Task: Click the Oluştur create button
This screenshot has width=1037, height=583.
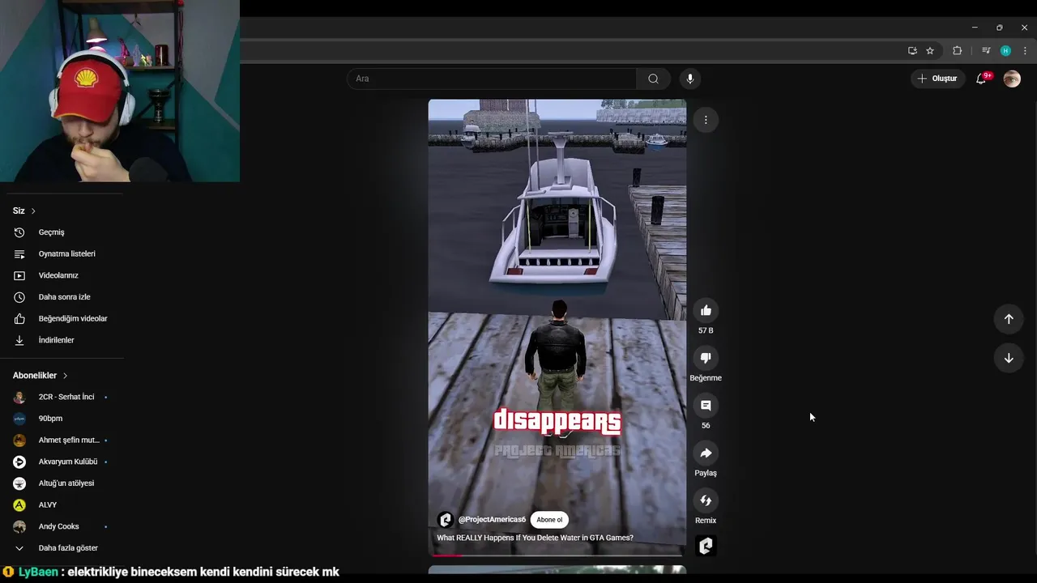Action: coord(938,79)
